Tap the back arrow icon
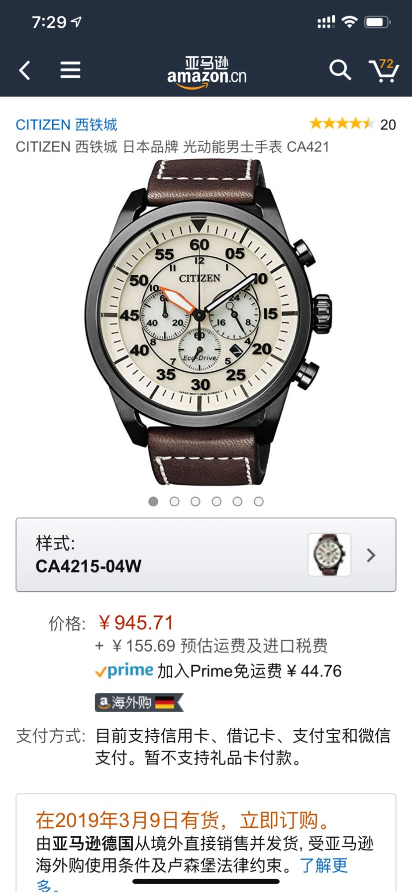 click(25, 70)
